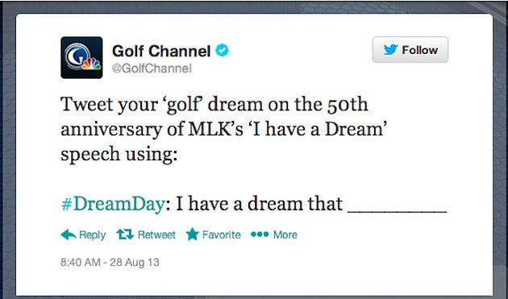Open the @GolfChannel handle link
The height and width of the screenshot is (299, 508).
pos(152,69)
